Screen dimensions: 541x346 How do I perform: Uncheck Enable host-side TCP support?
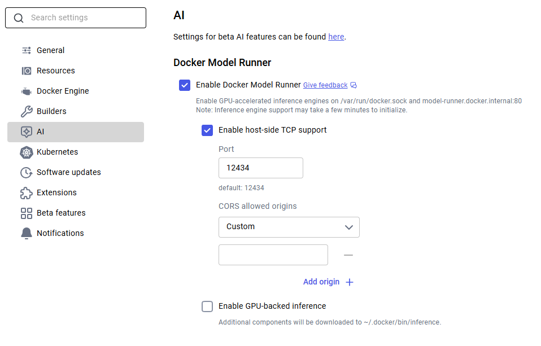click(207, 130)
